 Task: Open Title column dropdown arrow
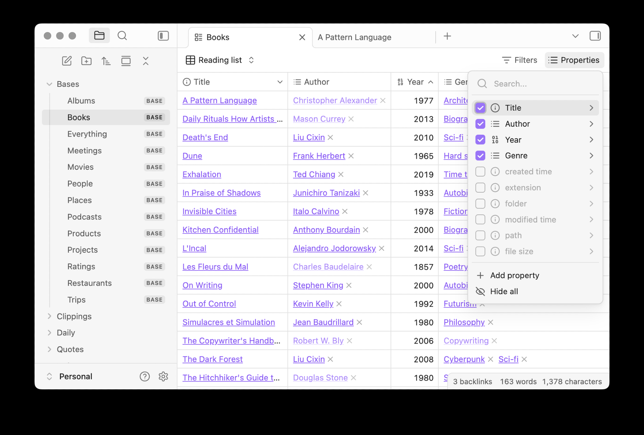(280, 82)
